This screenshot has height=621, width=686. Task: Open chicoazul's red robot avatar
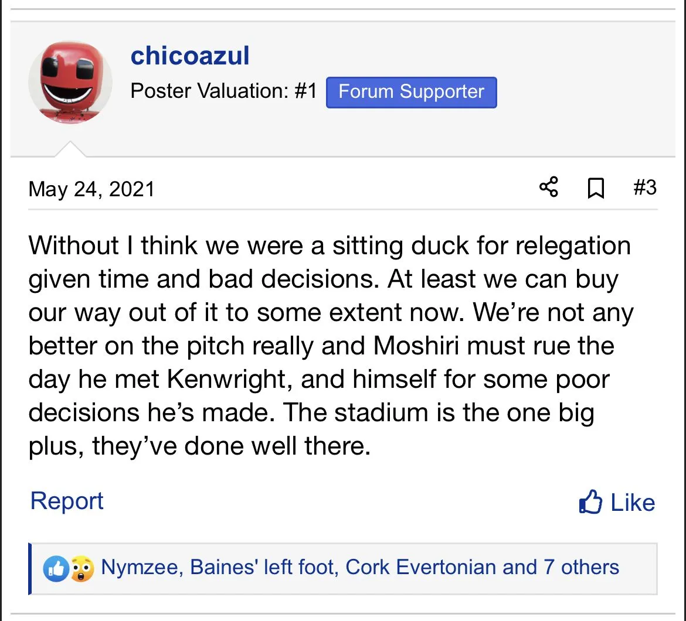[x=70, y=82]
